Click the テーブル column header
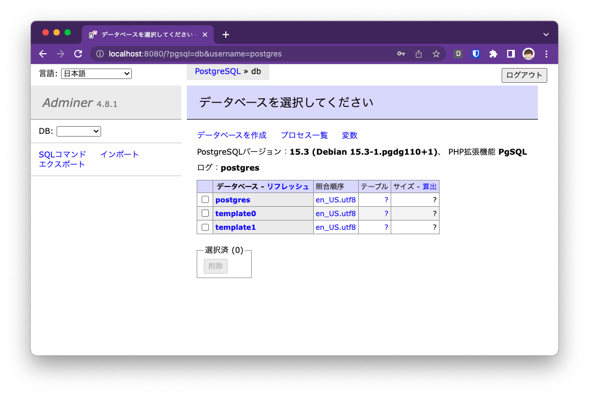589x396 pixels. tap(375, 186)
